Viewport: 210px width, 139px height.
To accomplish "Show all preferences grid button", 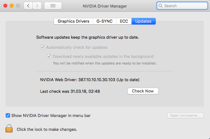I will (53, 6).
